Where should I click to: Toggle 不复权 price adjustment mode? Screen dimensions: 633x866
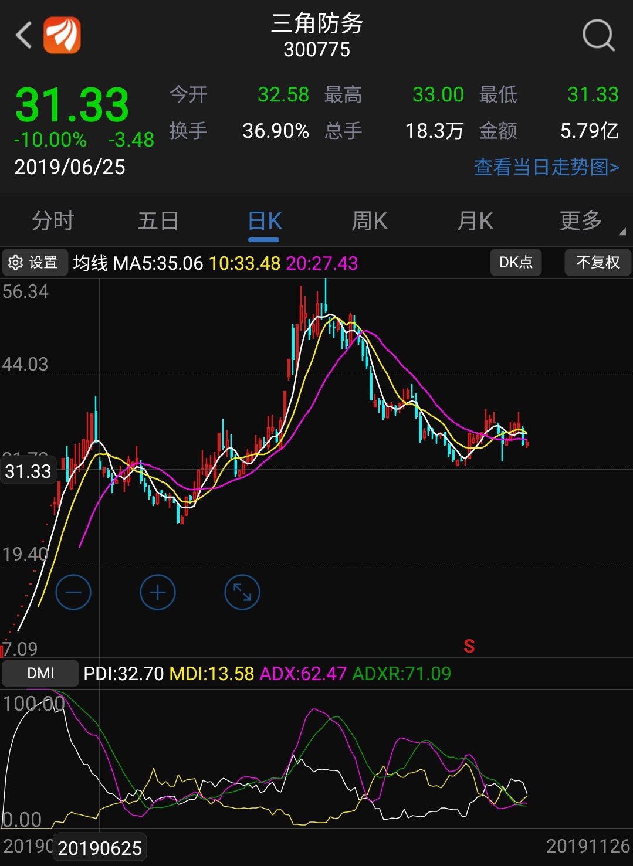(x=598, y=262)
